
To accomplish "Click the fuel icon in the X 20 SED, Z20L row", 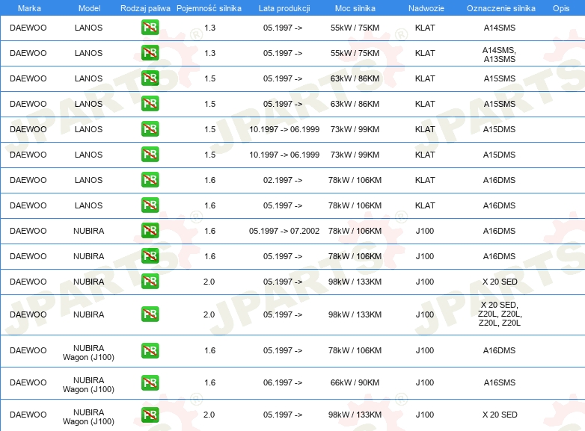I will [x=150, y=314].
